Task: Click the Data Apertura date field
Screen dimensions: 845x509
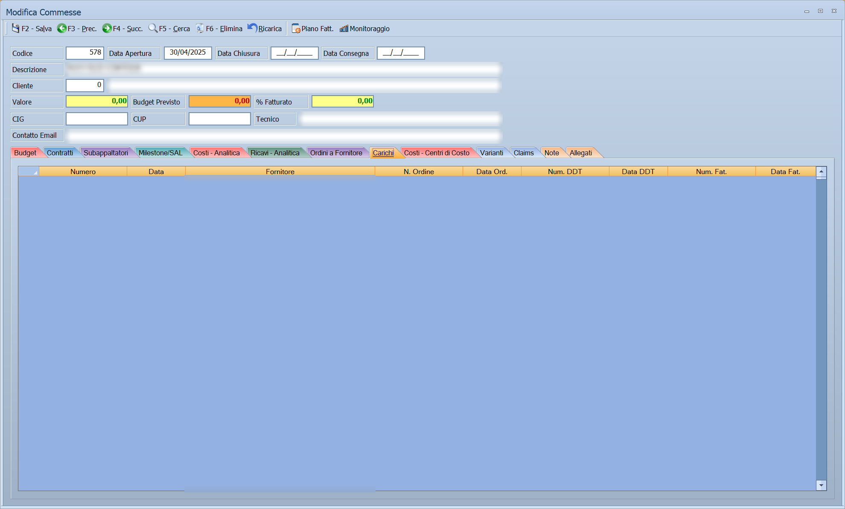Action: [x=188, y=53]
